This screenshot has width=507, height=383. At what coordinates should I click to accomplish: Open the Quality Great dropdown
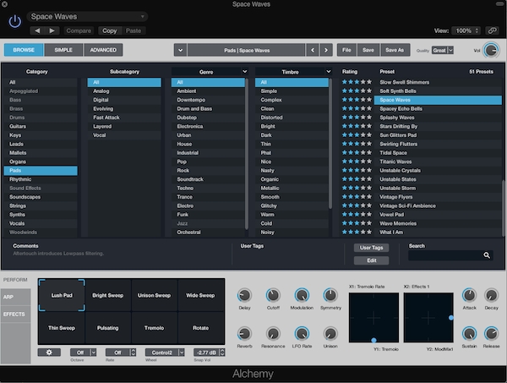(442, 50)
